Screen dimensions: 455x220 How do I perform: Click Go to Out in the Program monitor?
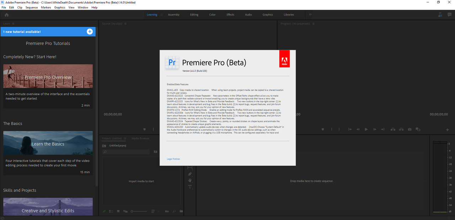pos(382,129)
